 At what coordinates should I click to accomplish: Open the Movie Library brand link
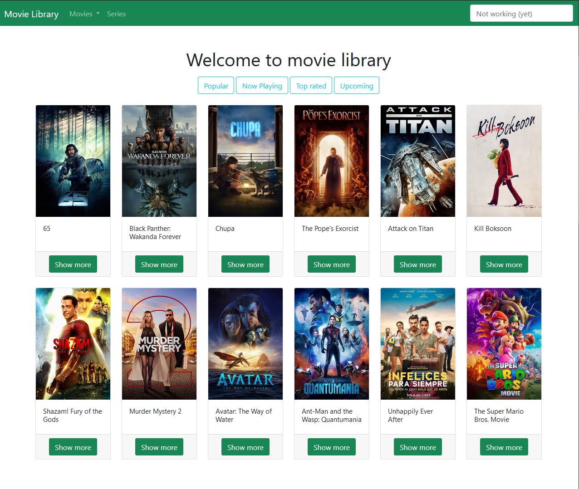click(31, 14)
